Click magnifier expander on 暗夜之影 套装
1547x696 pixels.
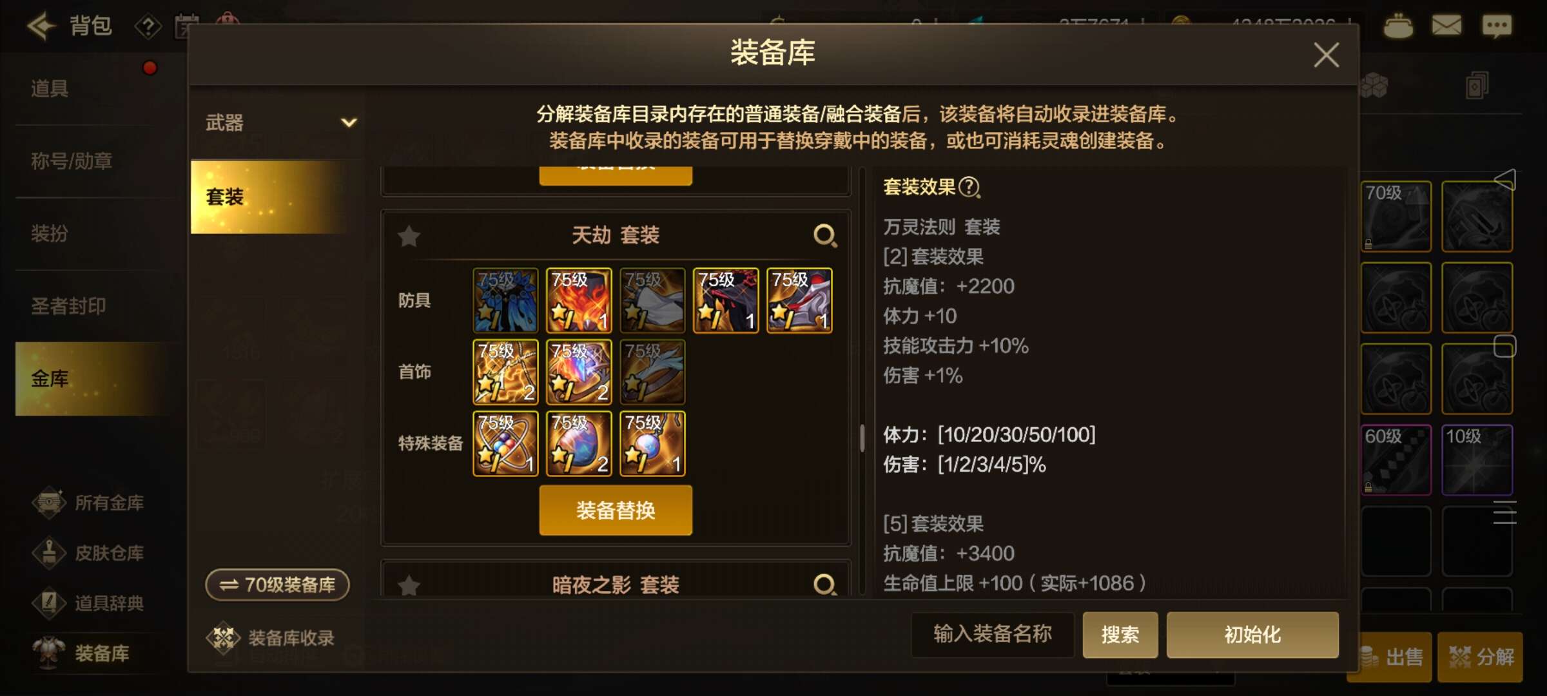(x=825, y=585)
